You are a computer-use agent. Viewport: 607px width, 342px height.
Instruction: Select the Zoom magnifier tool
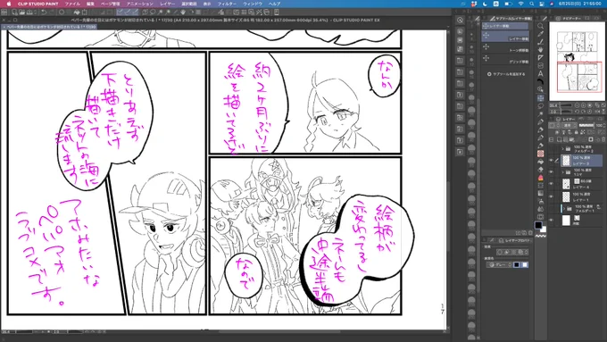coord(540,26)
